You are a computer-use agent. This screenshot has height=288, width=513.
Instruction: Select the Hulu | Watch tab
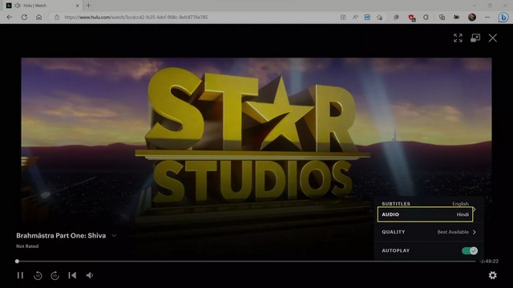pos(42,6)
